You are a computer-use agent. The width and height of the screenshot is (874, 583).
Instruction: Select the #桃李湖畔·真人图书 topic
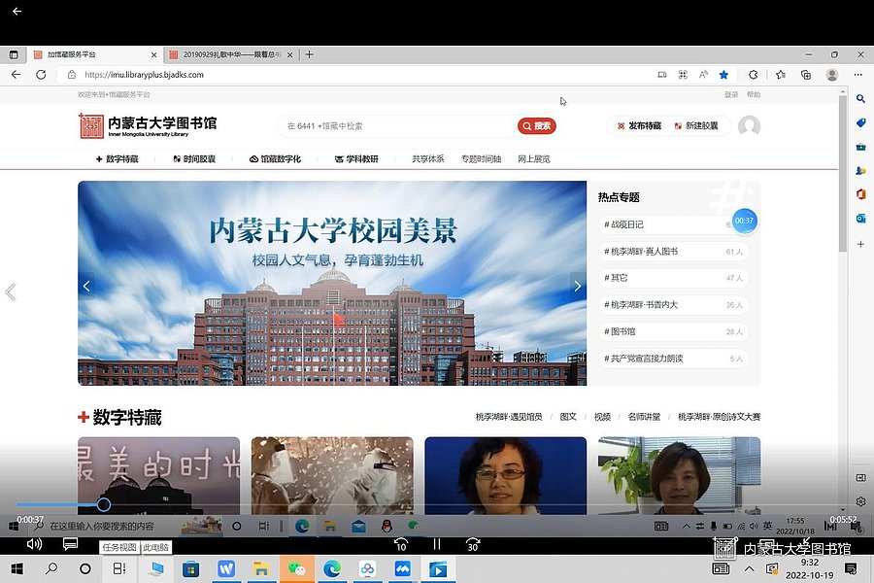click(673, 252)
